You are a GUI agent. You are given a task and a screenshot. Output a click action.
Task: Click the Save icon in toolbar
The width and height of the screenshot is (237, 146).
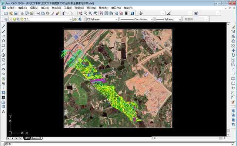point(16,13)
